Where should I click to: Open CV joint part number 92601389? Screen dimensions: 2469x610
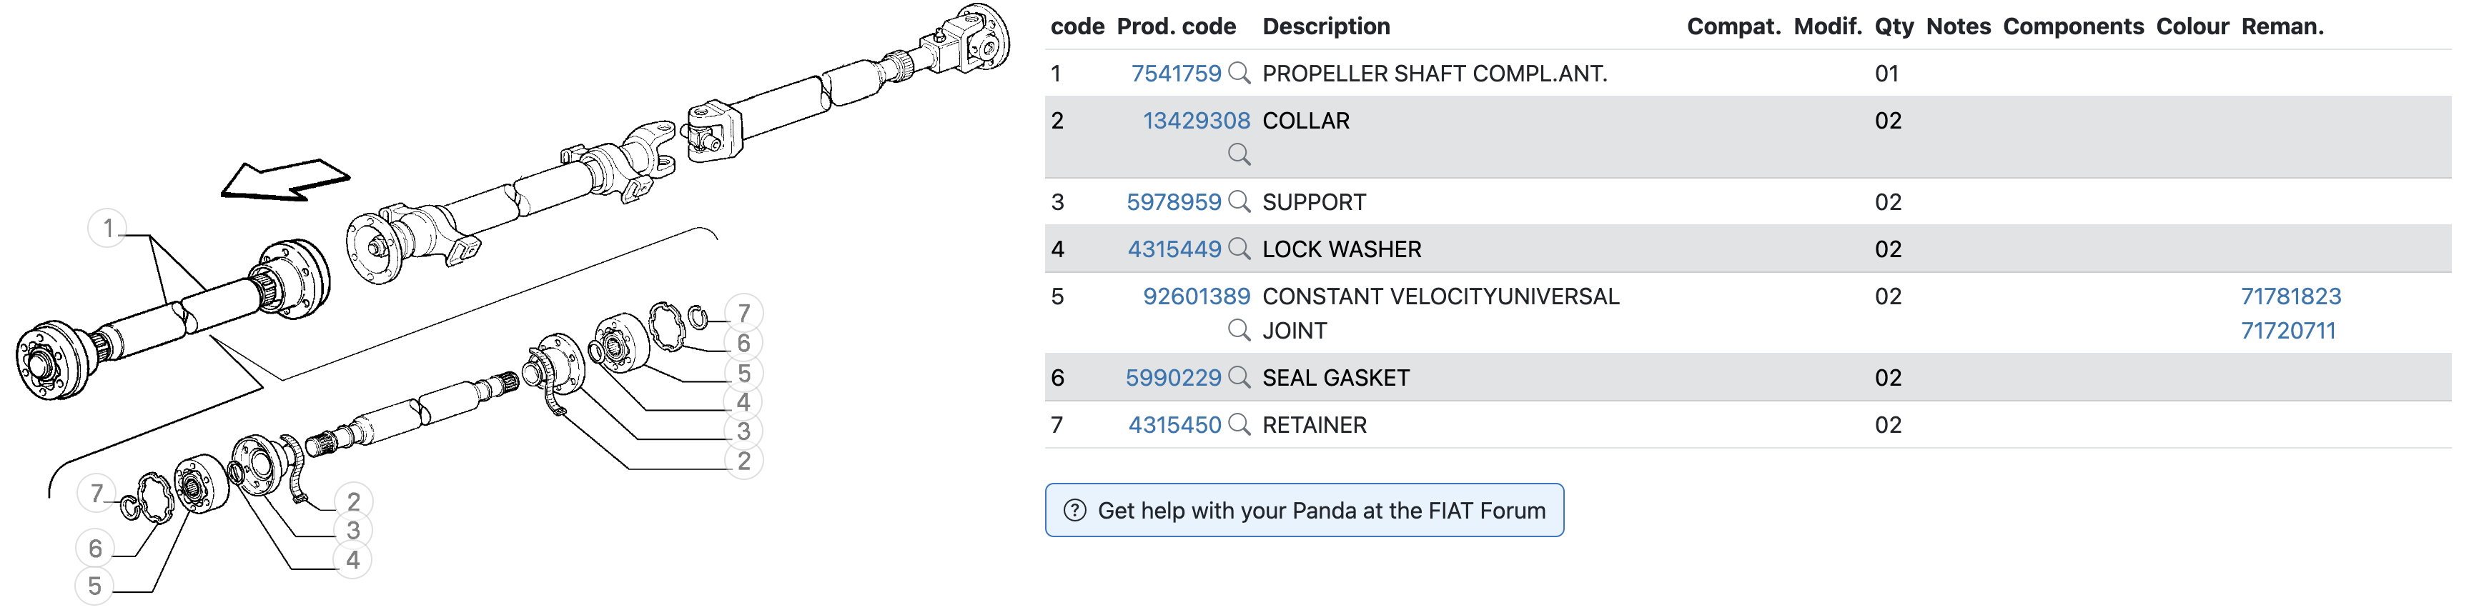pos(1196,297)
